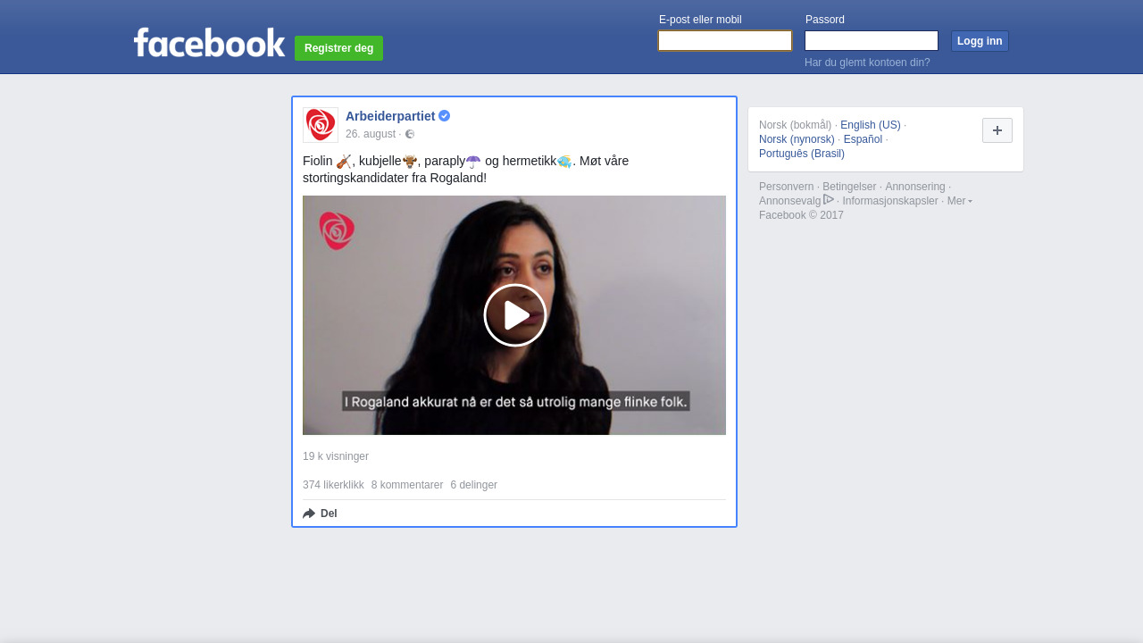Click the share arrow icon
Screen dimensions: 1143x643
pos(309,514)
